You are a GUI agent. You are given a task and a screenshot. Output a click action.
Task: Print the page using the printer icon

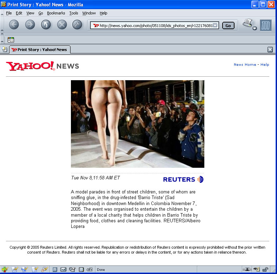point(248,23)
